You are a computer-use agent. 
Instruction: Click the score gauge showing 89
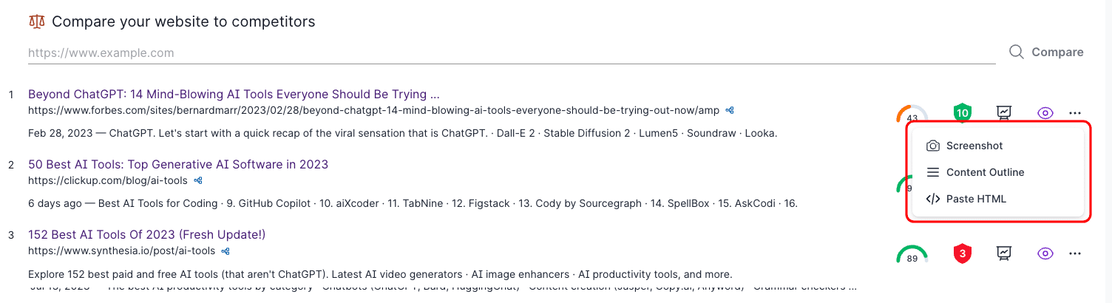click(x=912, y=254)
